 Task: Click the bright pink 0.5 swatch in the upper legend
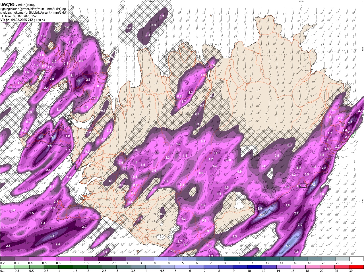[49, 259]
